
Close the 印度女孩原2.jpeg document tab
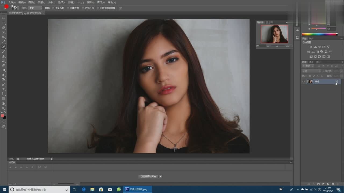point(44,13)
